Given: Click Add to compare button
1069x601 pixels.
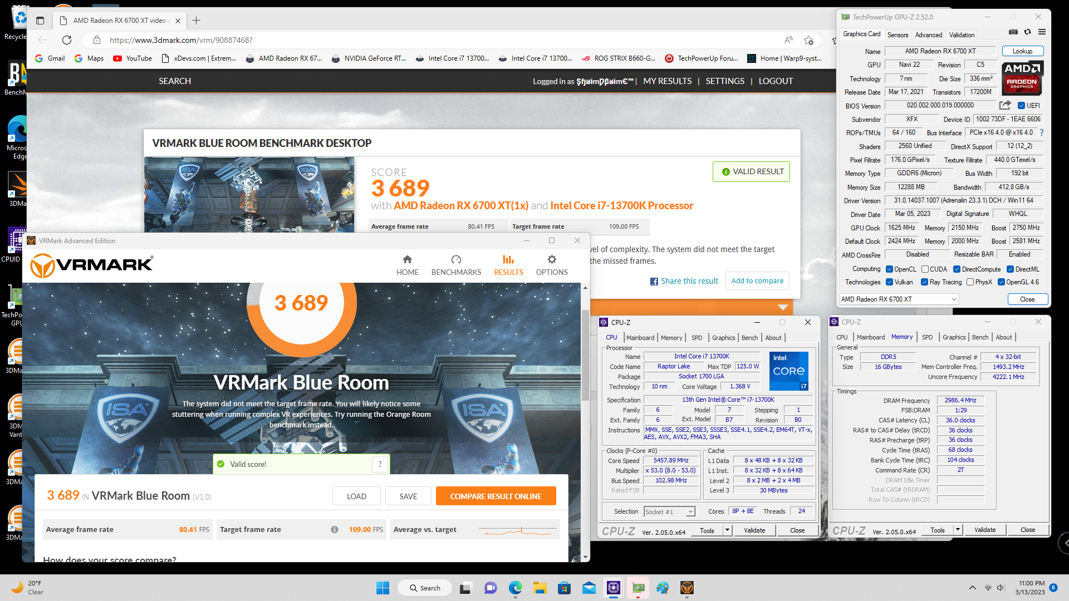Looking at the screenshot, I should pos(757,281).
